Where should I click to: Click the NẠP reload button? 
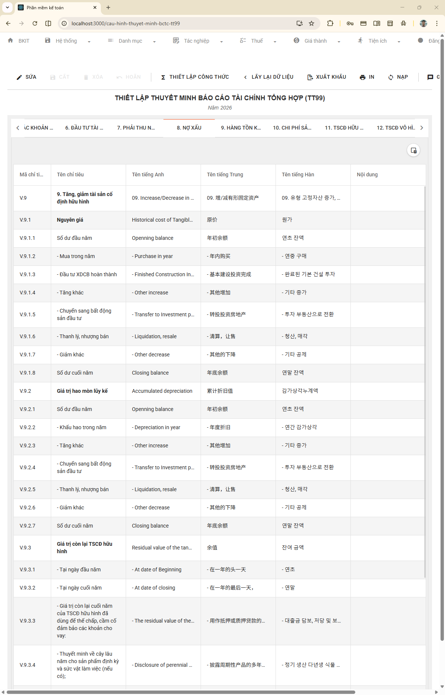pos(398,77)
